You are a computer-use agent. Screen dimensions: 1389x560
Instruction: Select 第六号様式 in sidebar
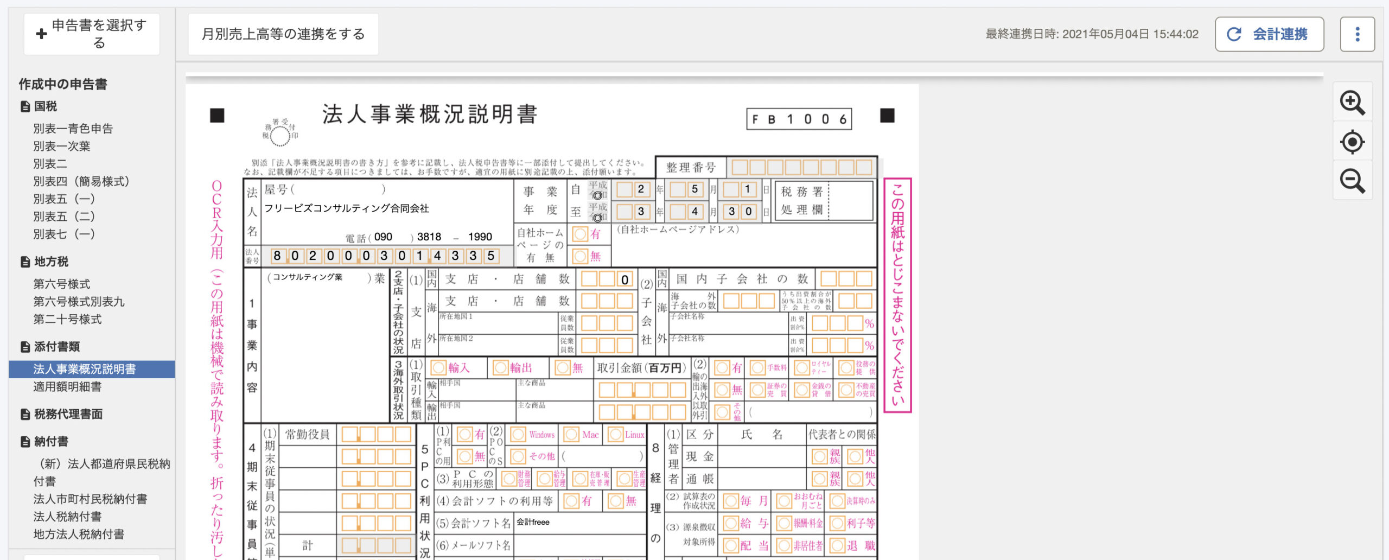pyautogui.click(x=62, y=284)
